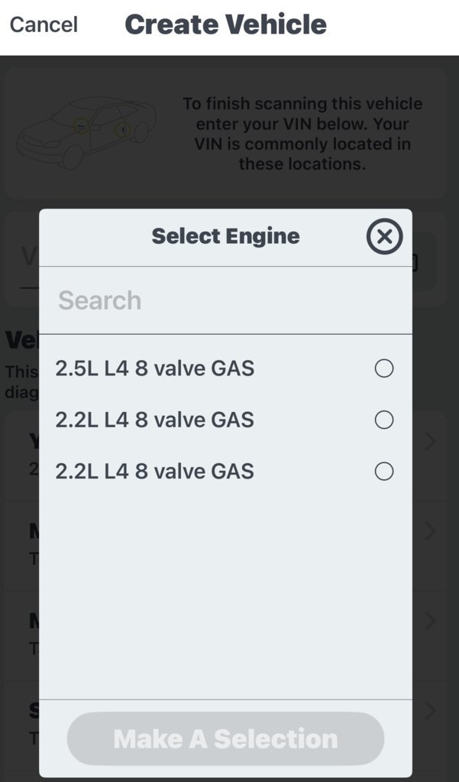Image resolution: width=459 pixels, height=782 pixels.
Task: Open the first dimmed row chevron behind dialog
Action: [x=430, y=441]
